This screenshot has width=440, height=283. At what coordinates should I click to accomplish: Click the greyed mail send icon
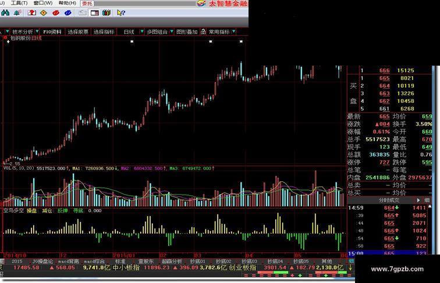tap(82, 13)
